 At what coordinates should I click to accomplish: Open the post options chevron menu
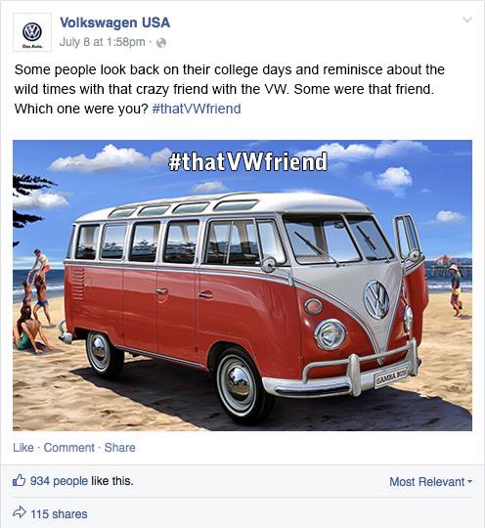pyautogui.click(x=467, y=20)
